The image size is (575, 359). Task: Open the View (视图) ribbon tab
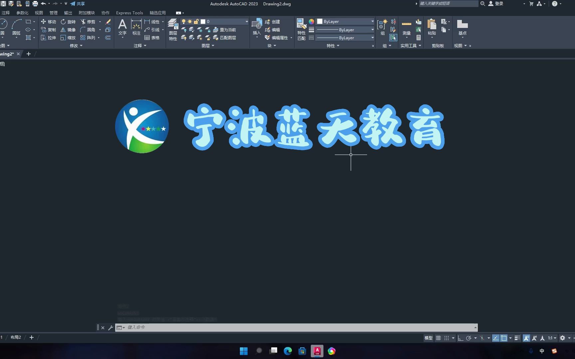pyautogui.click(x=39, y=13)
